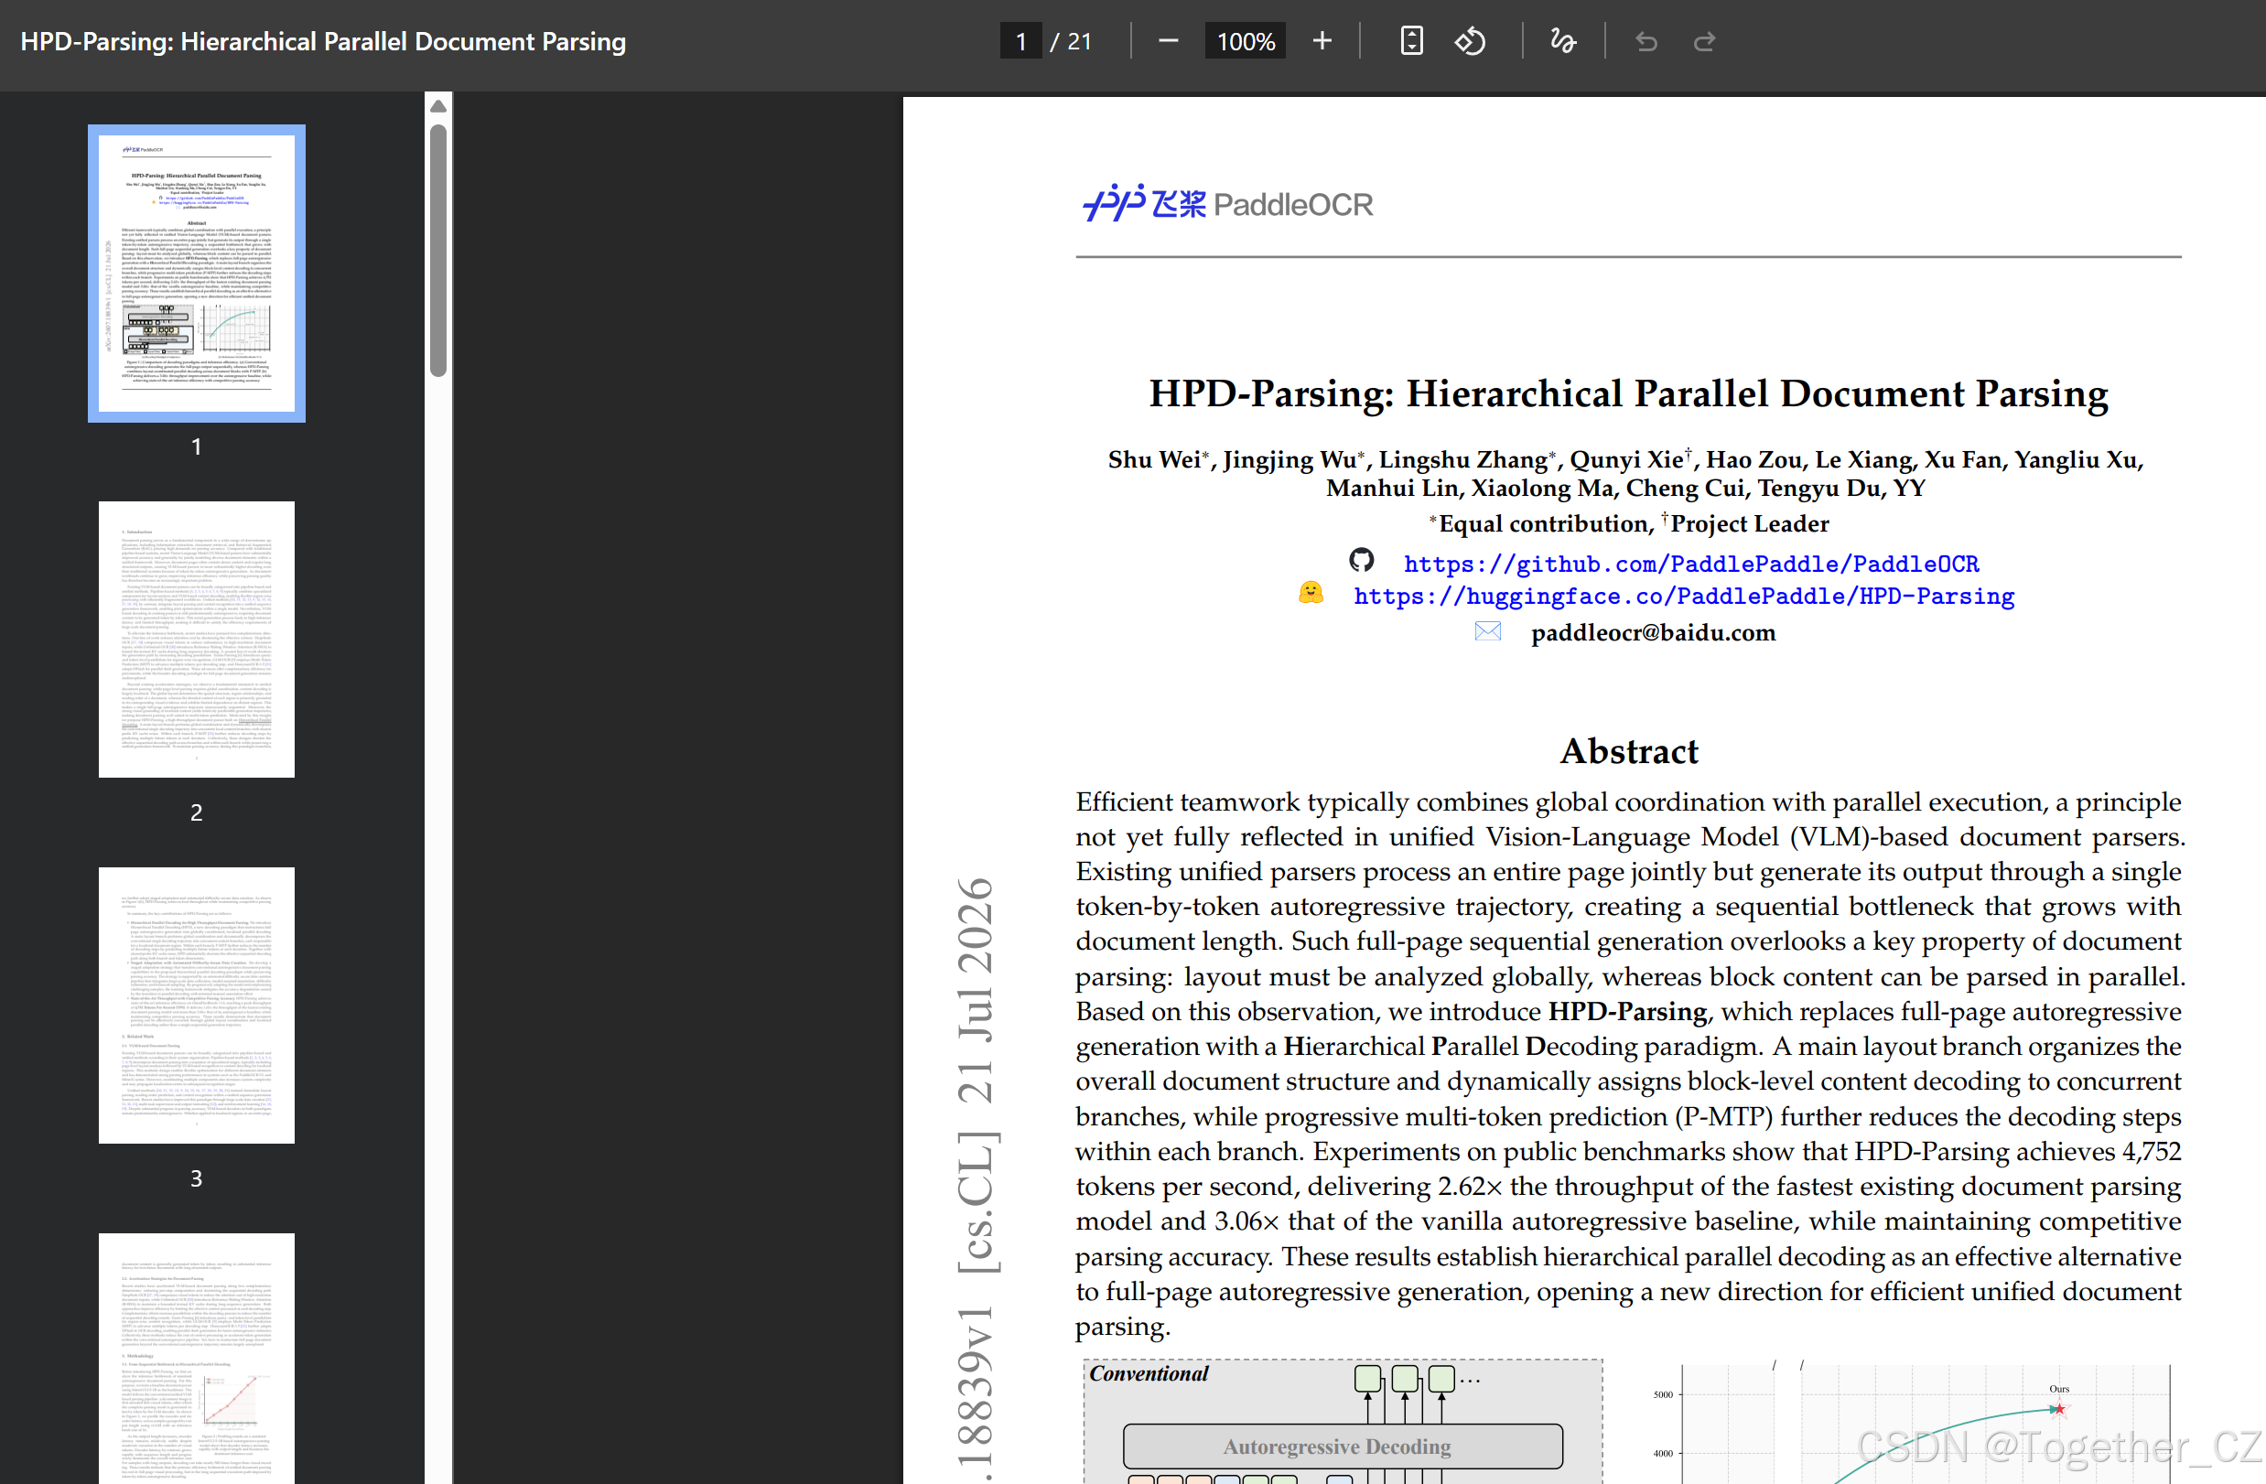Click the 'Conventional' figure label
2266x1484 pixels.
click(x=1149, y=1373)
